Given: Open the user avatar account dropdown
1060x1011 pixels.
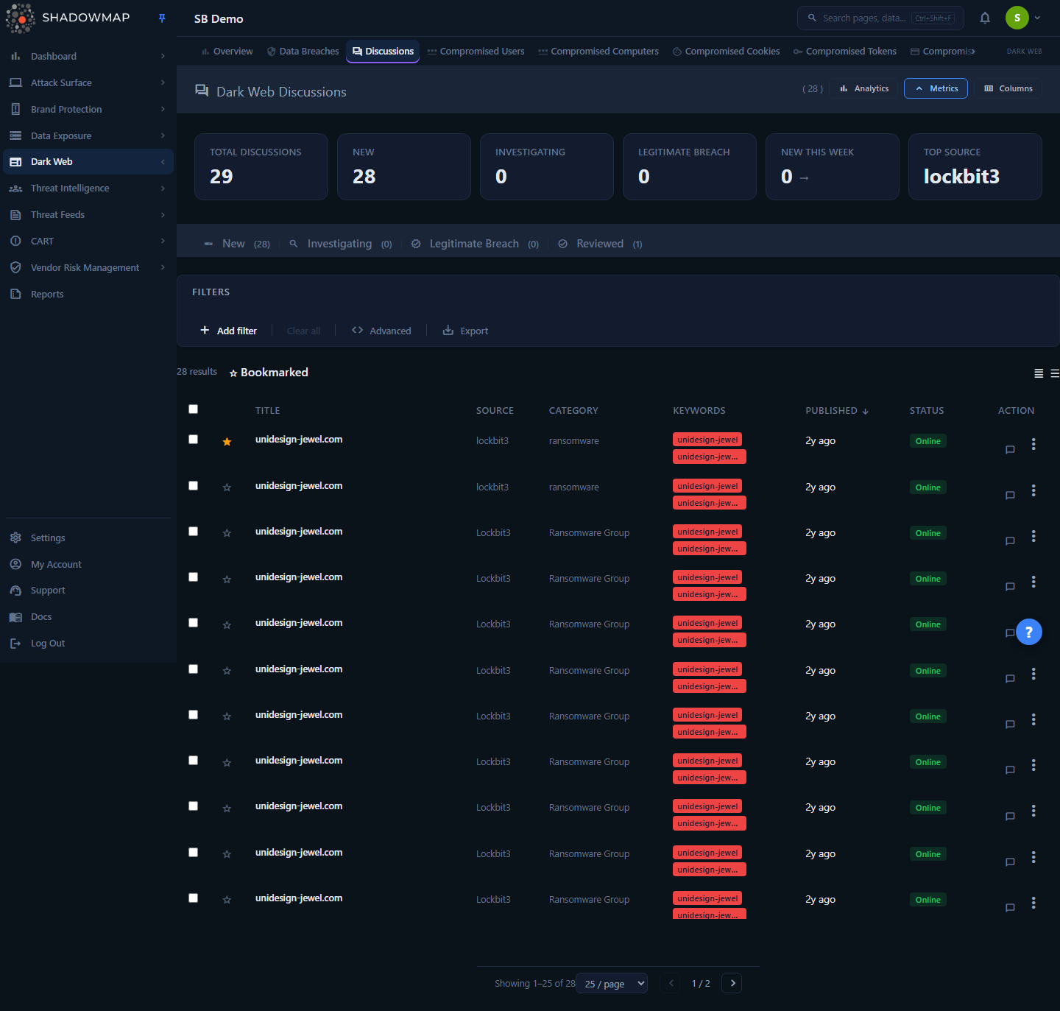Looking at the screenshot, I should click(1023, 18).
